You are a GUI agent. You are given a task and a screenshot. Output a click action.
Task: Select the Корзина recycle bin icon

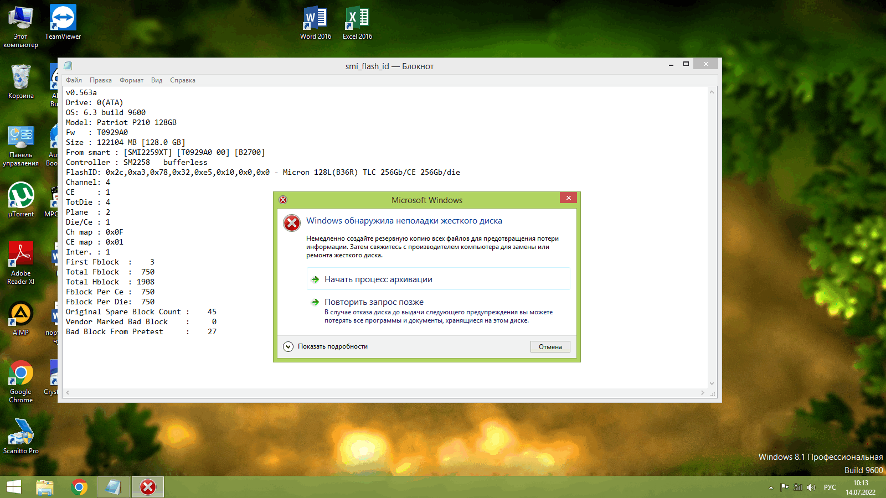(x=21, y=81)
